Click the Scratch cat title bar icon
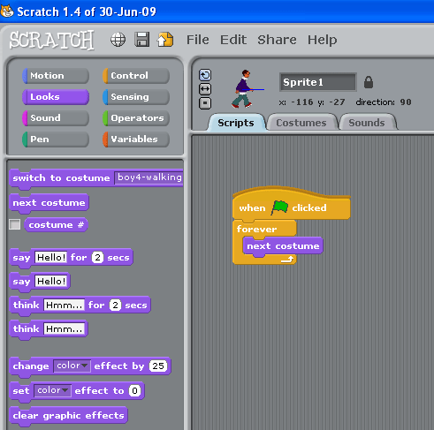434x430 pixels. pos(7,11)
